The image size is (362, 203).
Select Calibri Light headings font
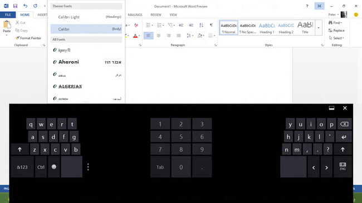coord(86,17)
